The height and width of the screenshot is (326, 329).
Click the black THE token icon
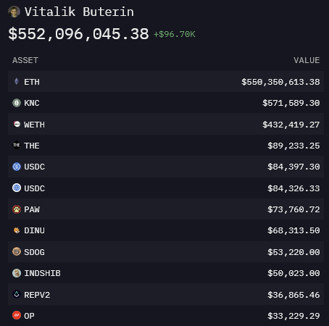point(17,145)
